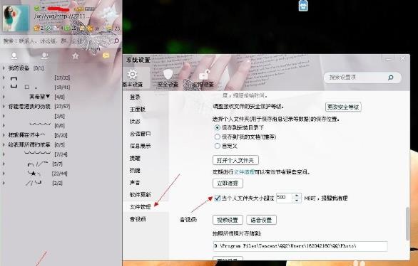This screenshot has width=418, height=266.
Task: Switch to the star favorites tab icon
Action: click(x=76, y=55)
